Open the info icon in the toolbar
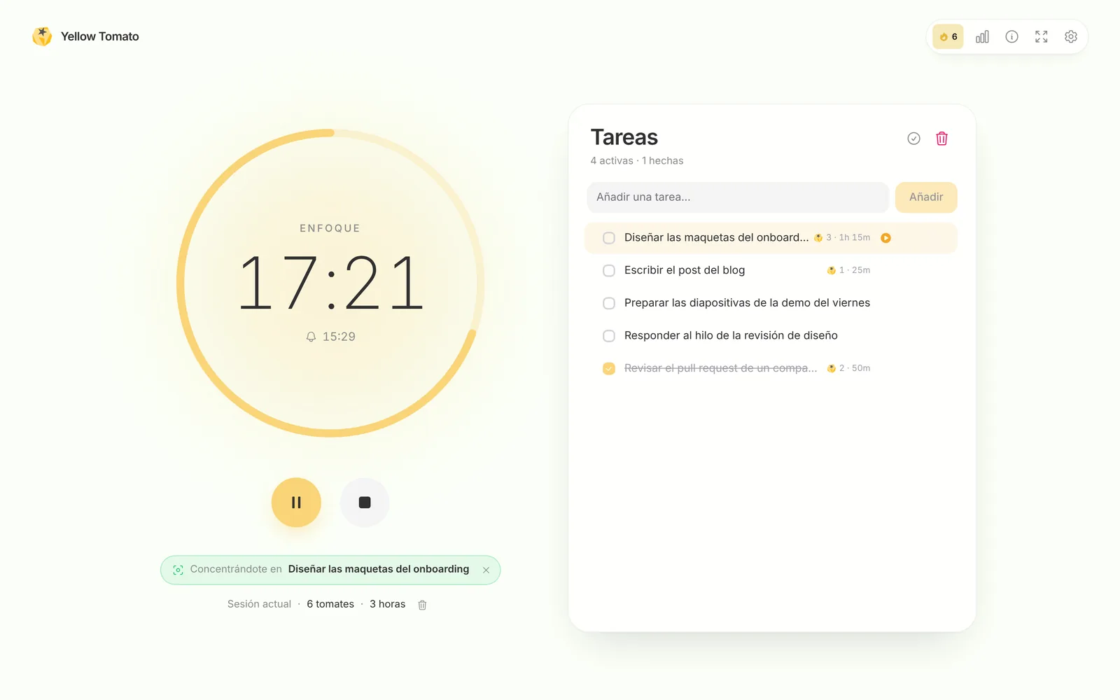Viewport: 1120px width, 700px height. pos(1011,36)
